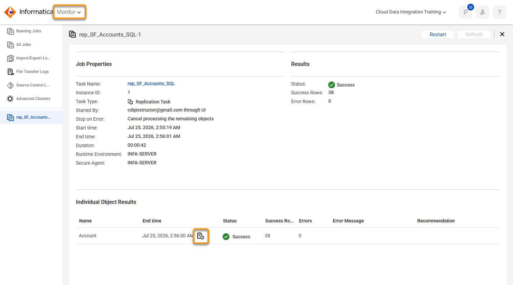The width and height of the screenshot is (513, 285).
Task: Click the Account name cell
Action: click(88, 236)
